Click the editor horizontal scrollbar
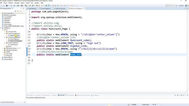The width and height of the screenshot is (189, 106). [108, 92]
